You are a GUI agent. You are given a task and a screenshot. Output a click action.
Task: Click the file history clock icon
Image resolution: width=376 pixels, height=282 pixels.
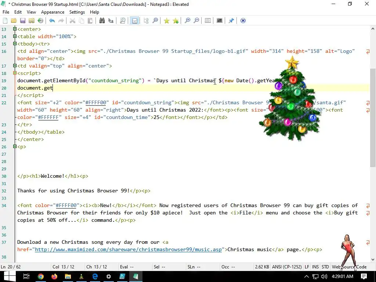tap(40, 21)
